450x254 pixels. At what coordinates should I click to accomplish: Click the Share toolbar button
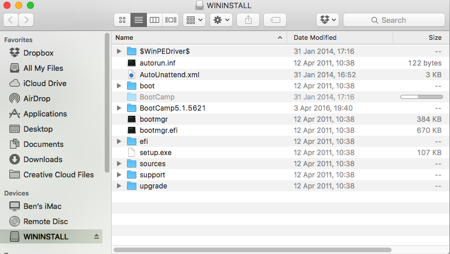(248, 20)
